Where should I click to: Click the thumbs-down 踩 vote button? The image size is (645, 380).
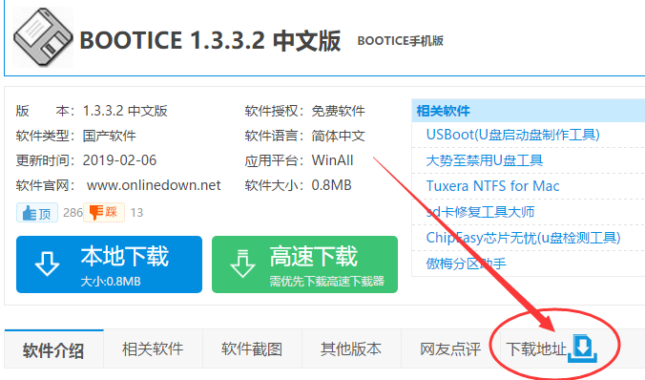coord(104,213)
